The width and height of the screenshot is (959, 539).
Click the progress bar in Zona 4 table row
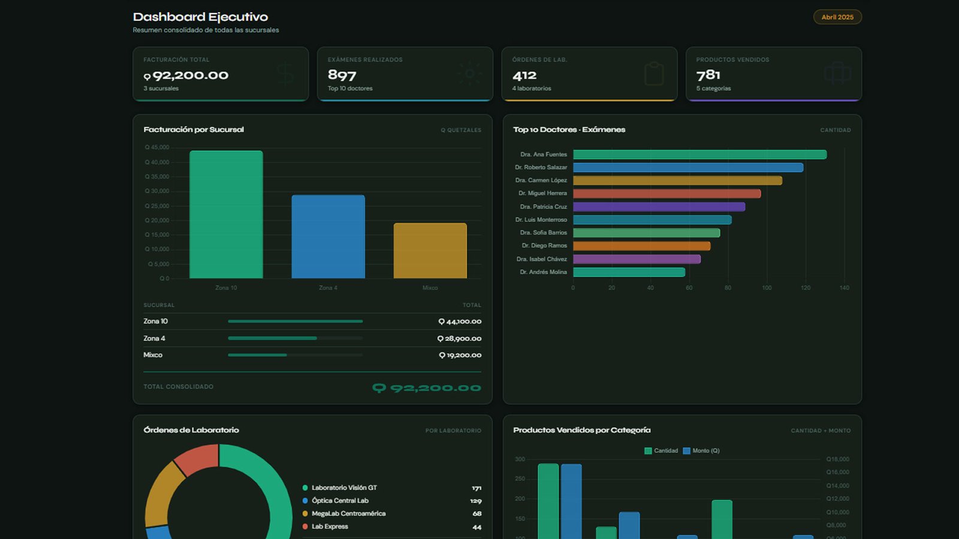coord(295,338)
